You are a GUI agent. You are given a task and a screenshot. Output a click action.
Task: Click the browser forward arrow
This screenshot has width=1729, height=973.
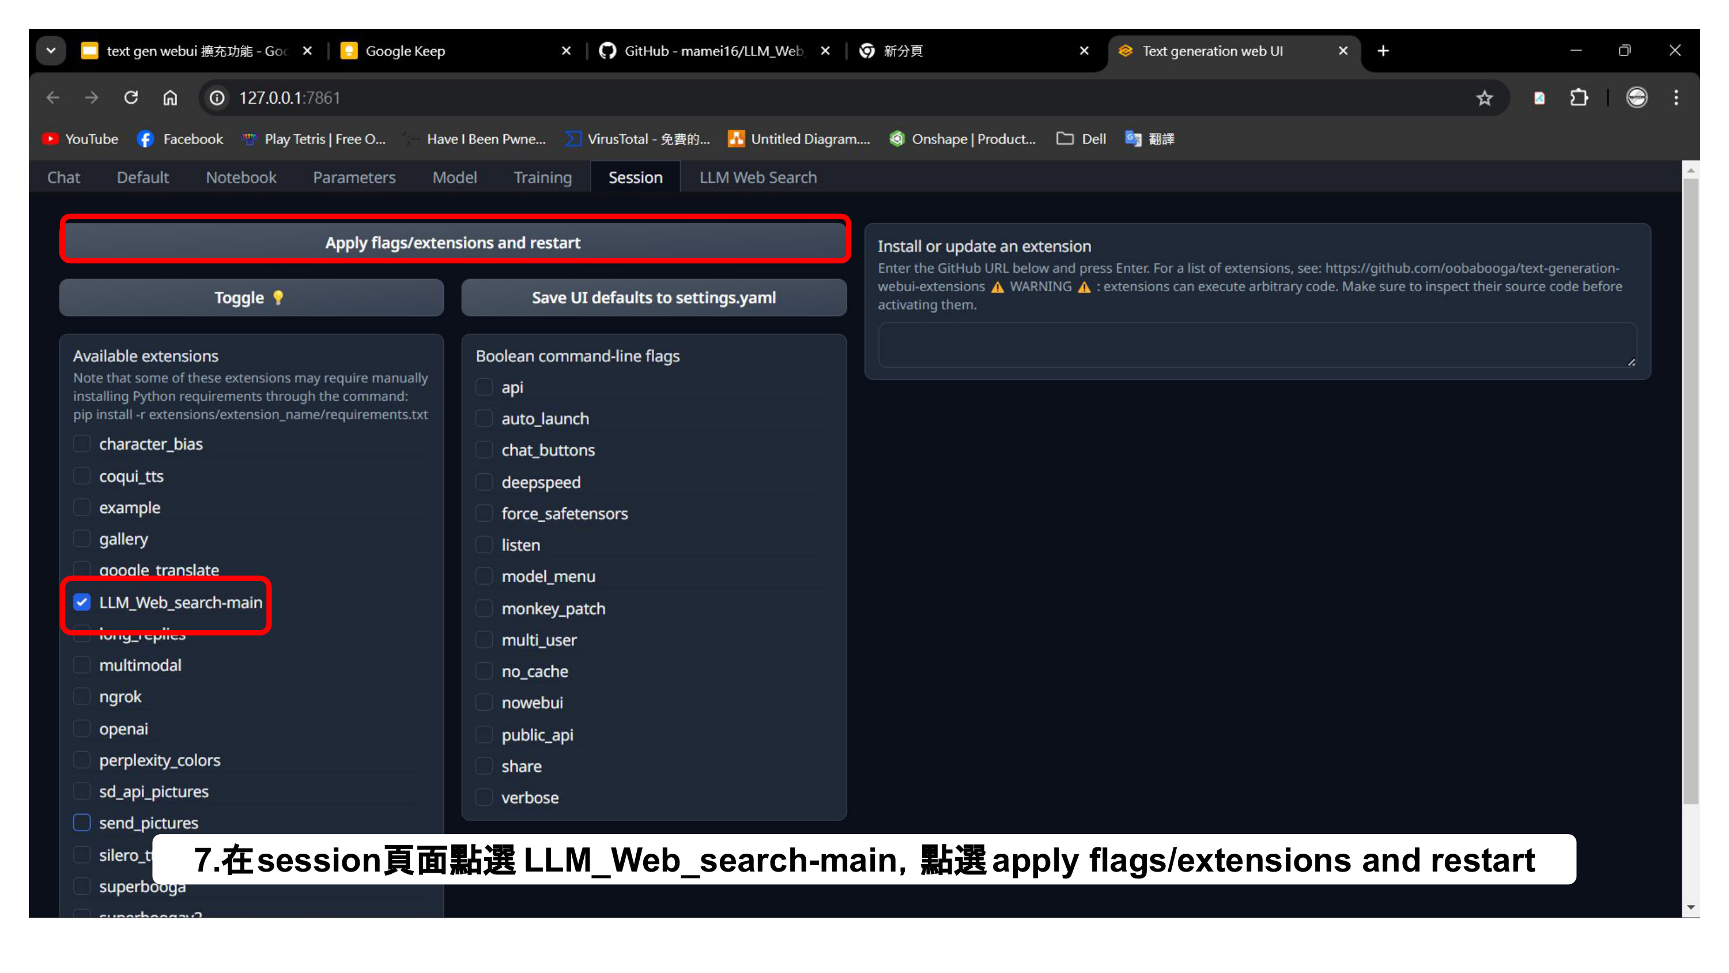tap(92, 98)
